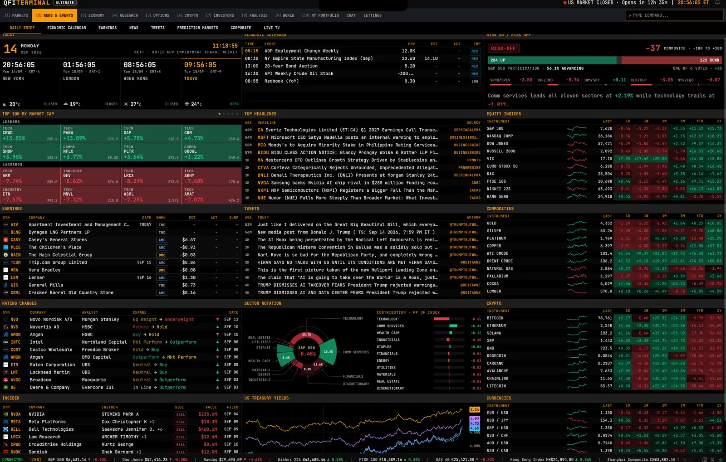Open the Instagram icon in status bar
Image resolution: width=726 pixels, height=462 pixels.
pyautogui.click(x=705, y=459)
